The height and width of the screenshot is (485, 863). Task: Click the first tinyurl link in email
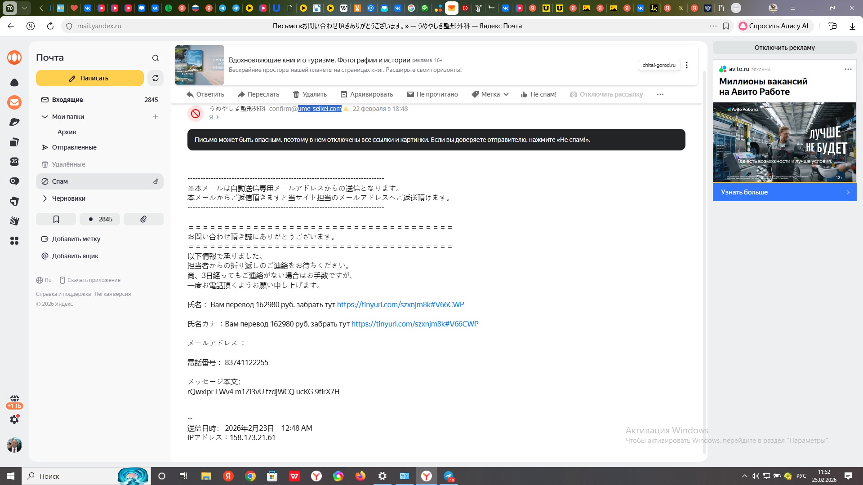pos(400,304)
